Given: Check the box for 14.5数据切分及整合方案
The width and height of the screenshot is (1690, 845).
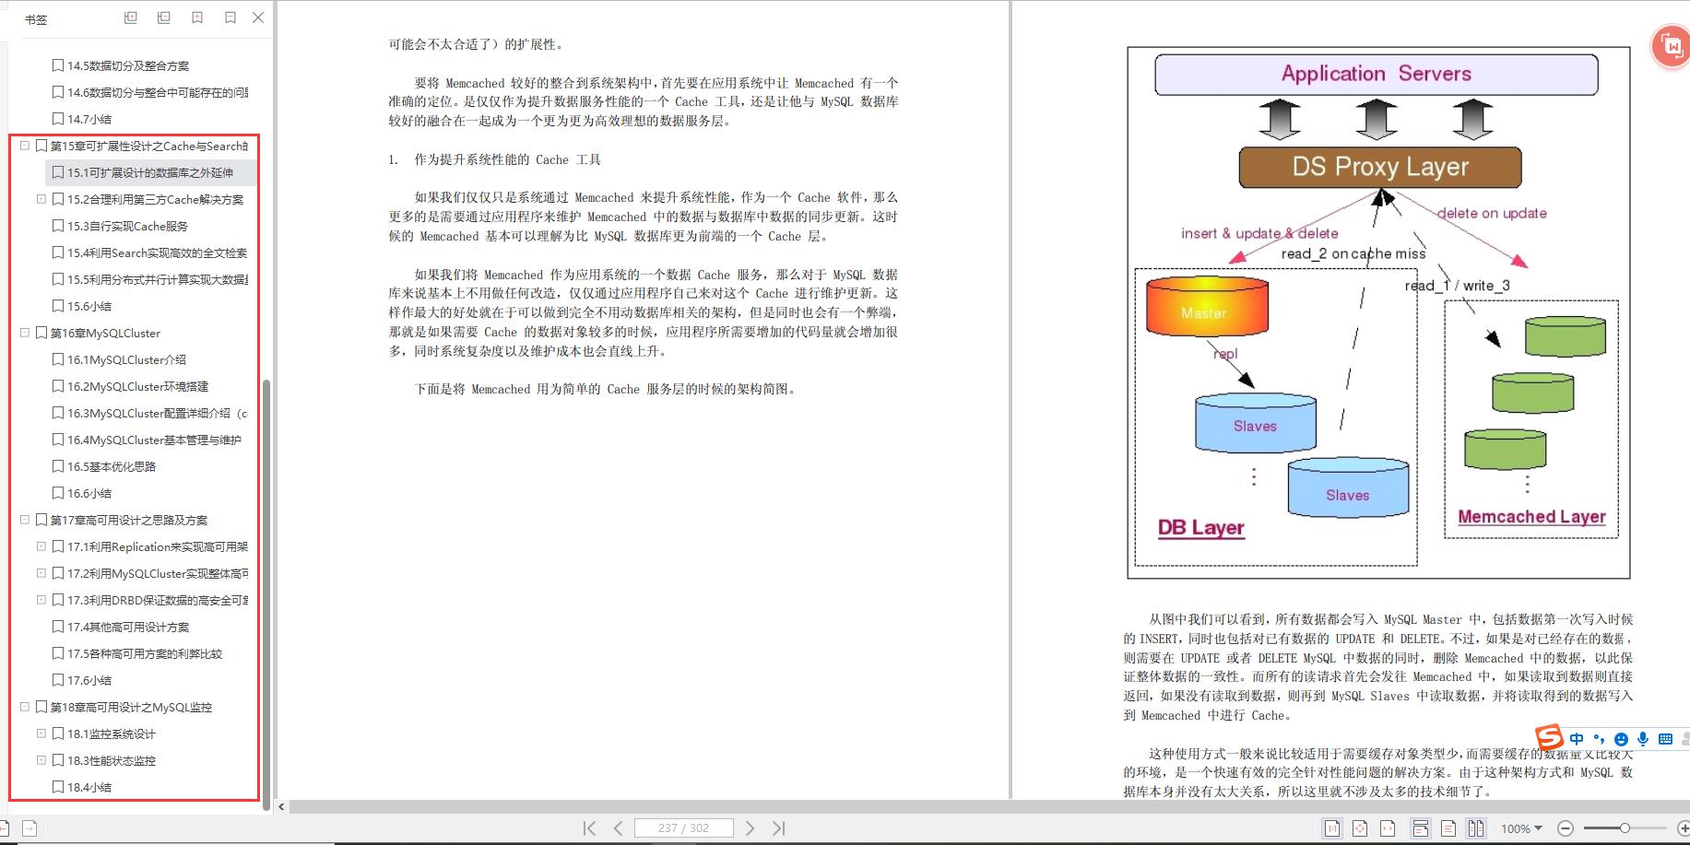Looking at the screenshot, I should pos(58,65).
